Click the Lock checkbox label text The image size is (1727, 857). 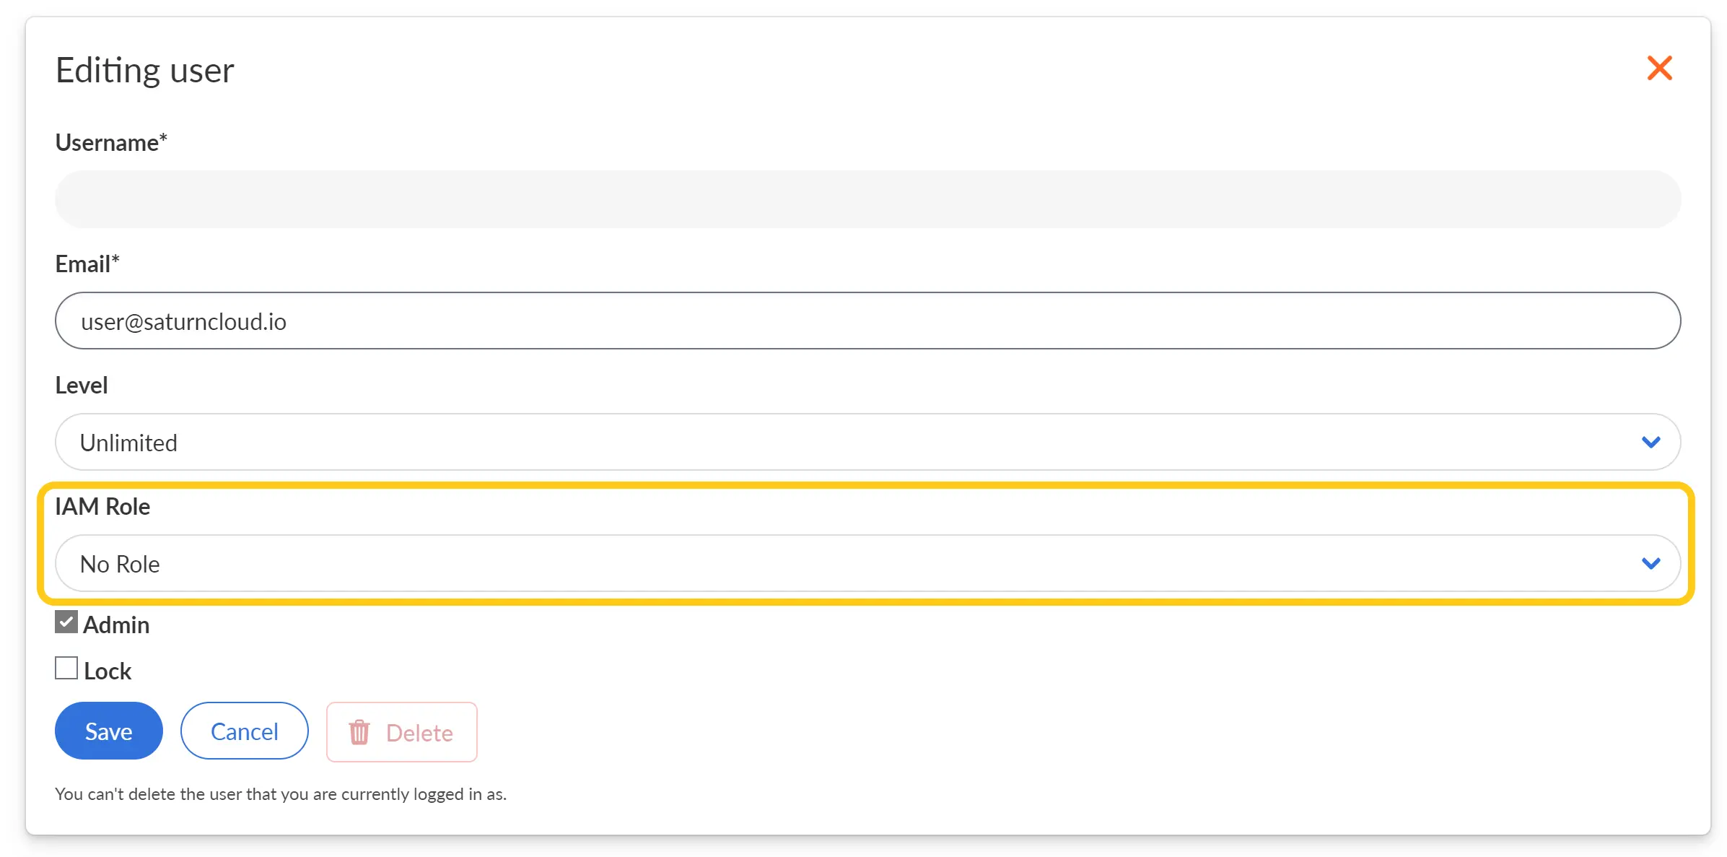tap(108, 671)
